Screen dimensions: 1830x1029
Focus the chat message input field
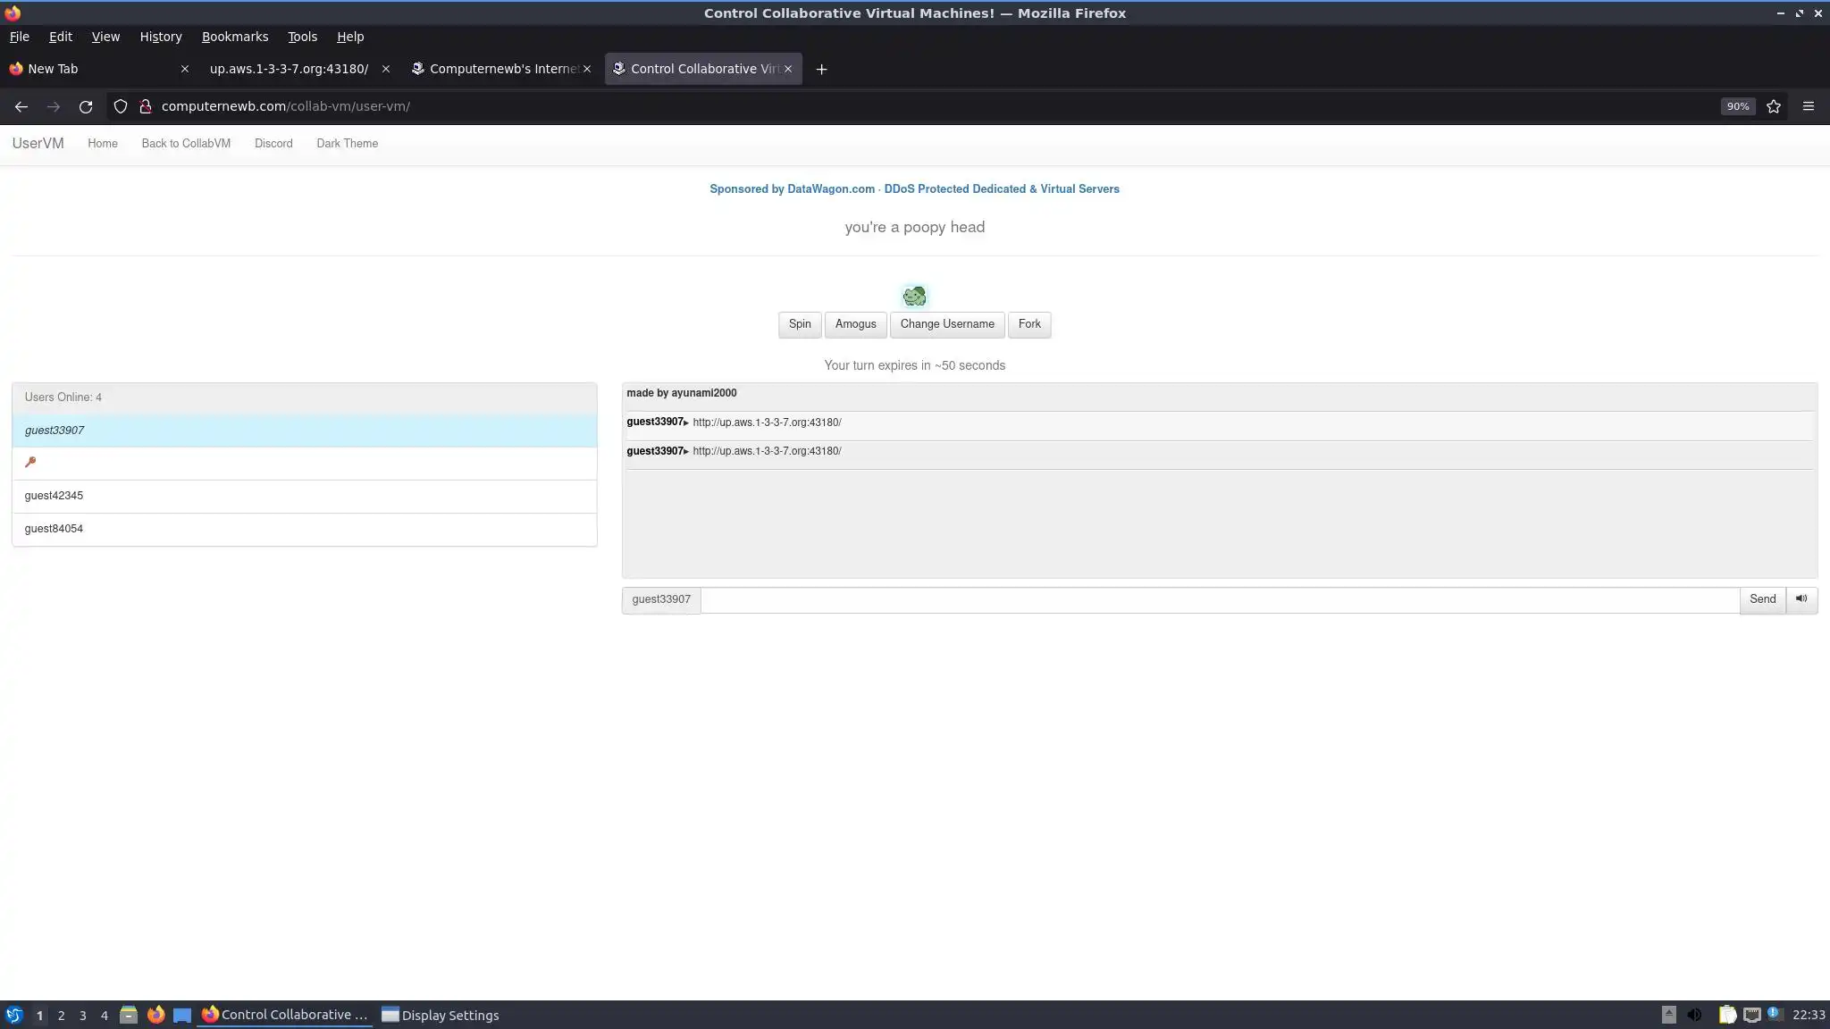coord(1220,599)
